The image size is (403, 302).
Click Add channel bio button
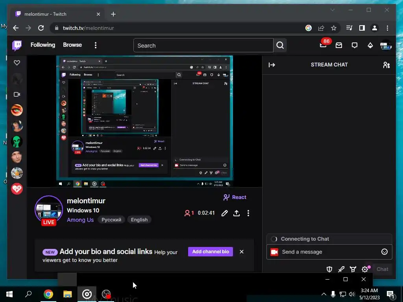(211, 252)
